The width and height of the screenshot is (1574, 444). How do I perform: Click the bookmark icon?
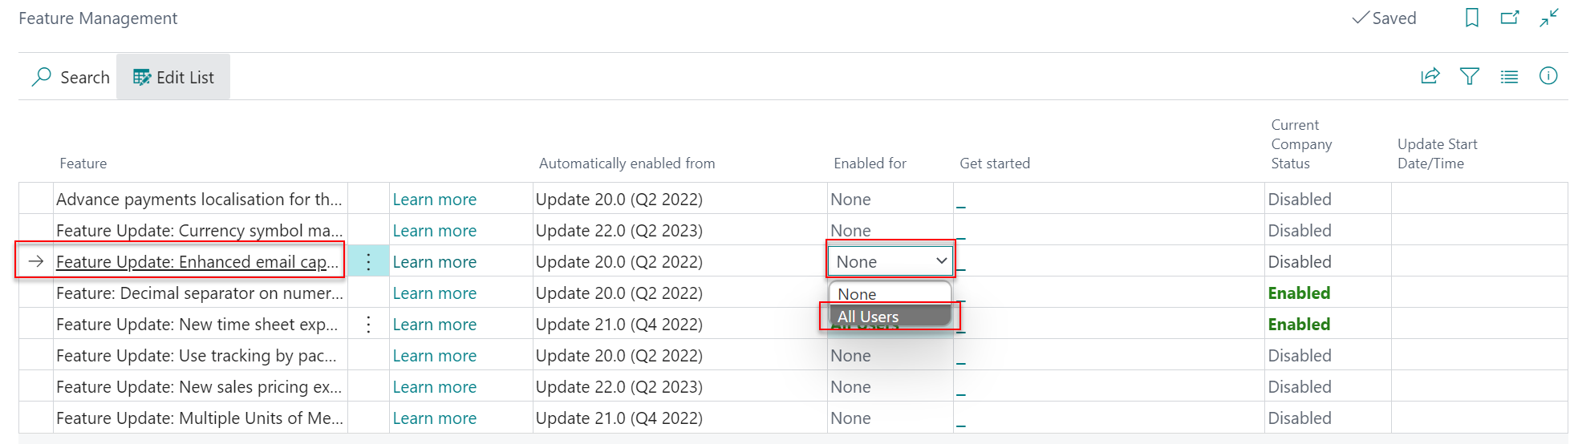pyautogui.click(x=1471, y=18)
